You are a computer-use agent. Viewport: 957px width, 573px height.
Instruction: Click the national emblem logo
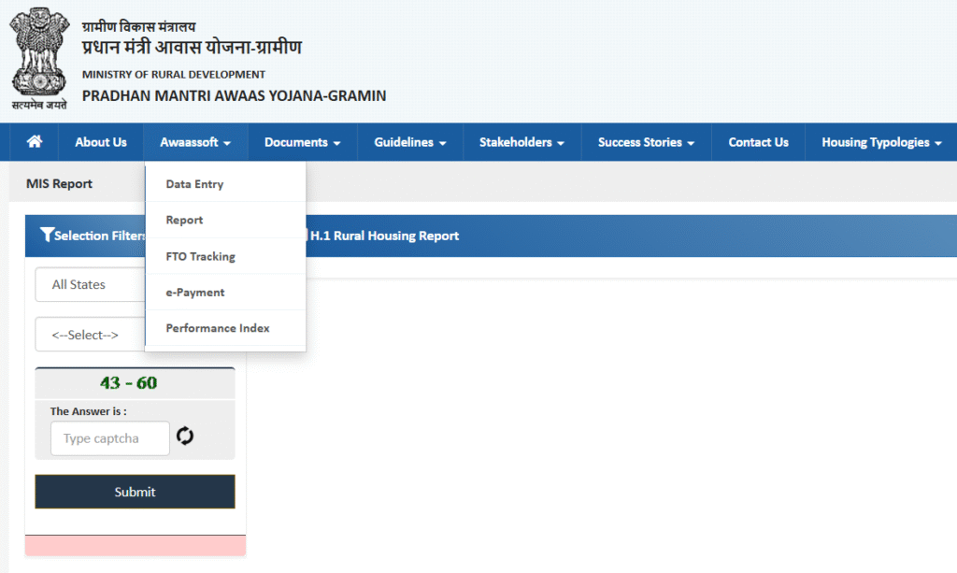click(x=39, y=59)
